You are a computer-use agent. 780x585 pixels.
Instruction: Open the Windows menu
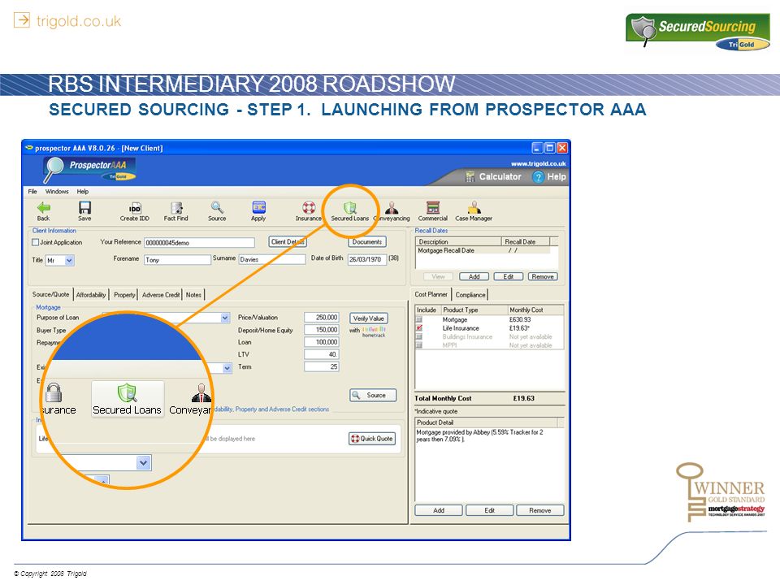point(57,192)
